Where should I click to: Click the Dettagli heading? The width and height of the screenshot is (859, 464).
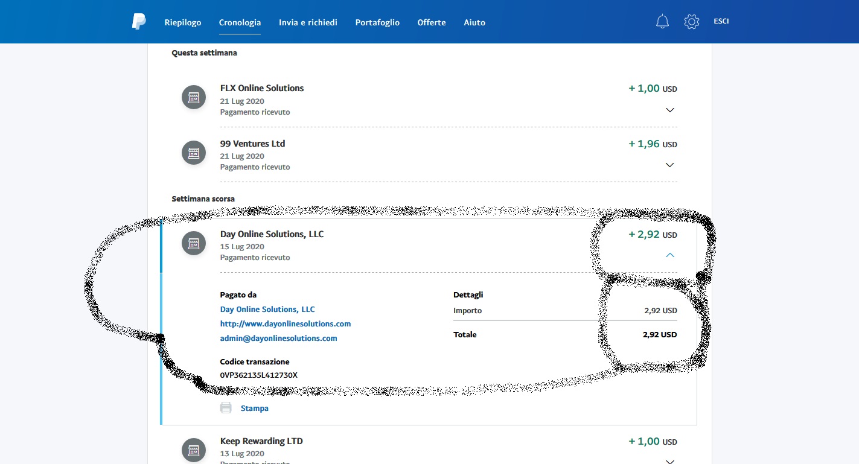pos(468,295)
